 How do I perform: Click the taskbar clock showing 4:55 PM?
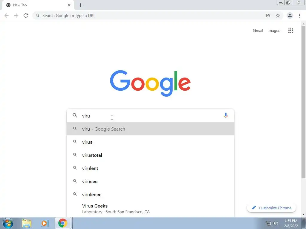[291, 223]
